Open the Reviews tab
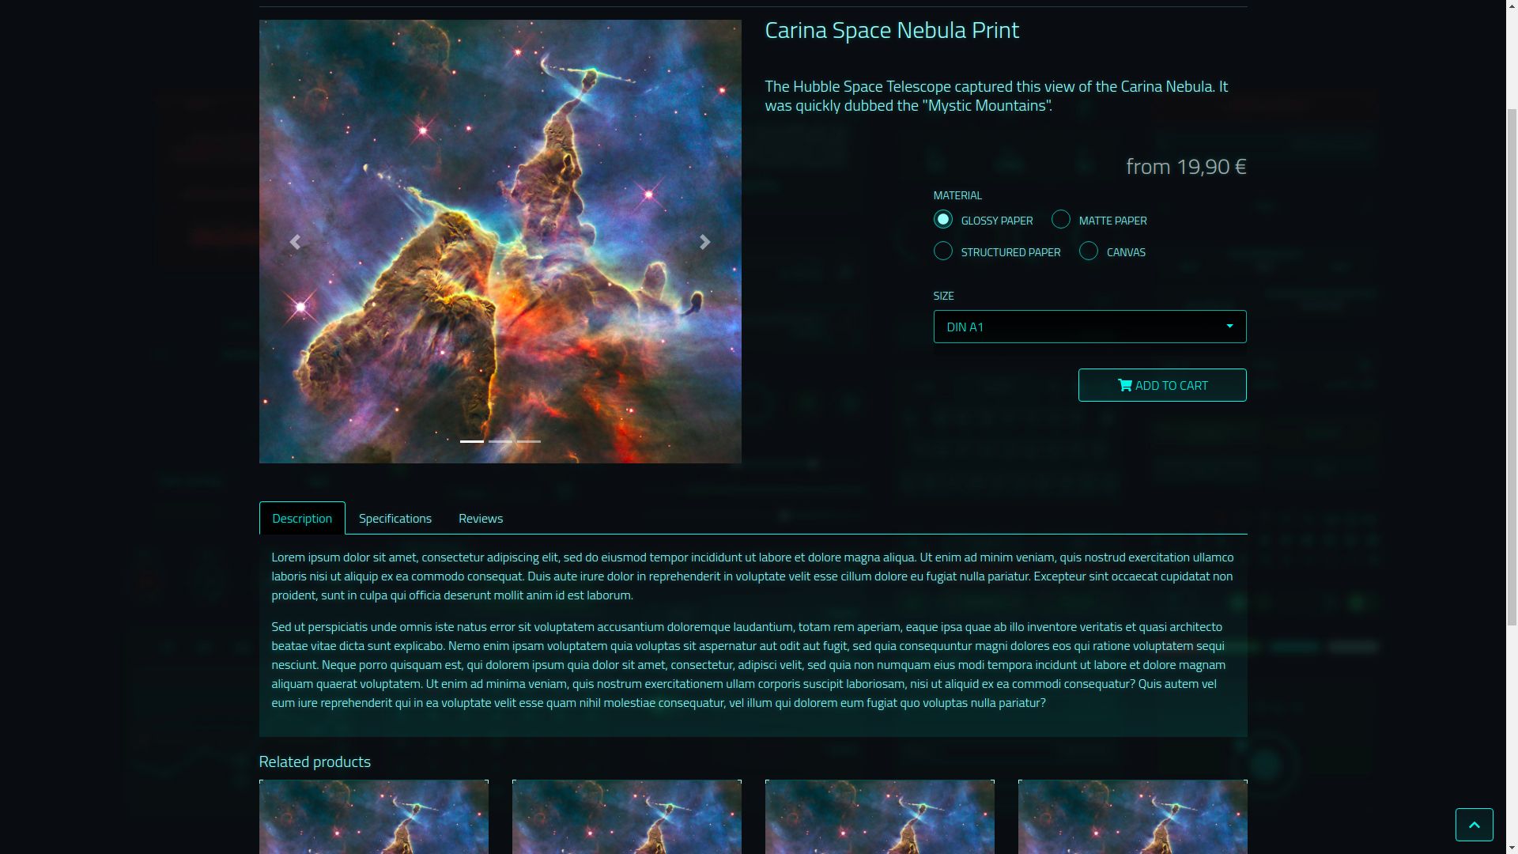The height and width of the screenshot is (854, 1518). [481, 518]
